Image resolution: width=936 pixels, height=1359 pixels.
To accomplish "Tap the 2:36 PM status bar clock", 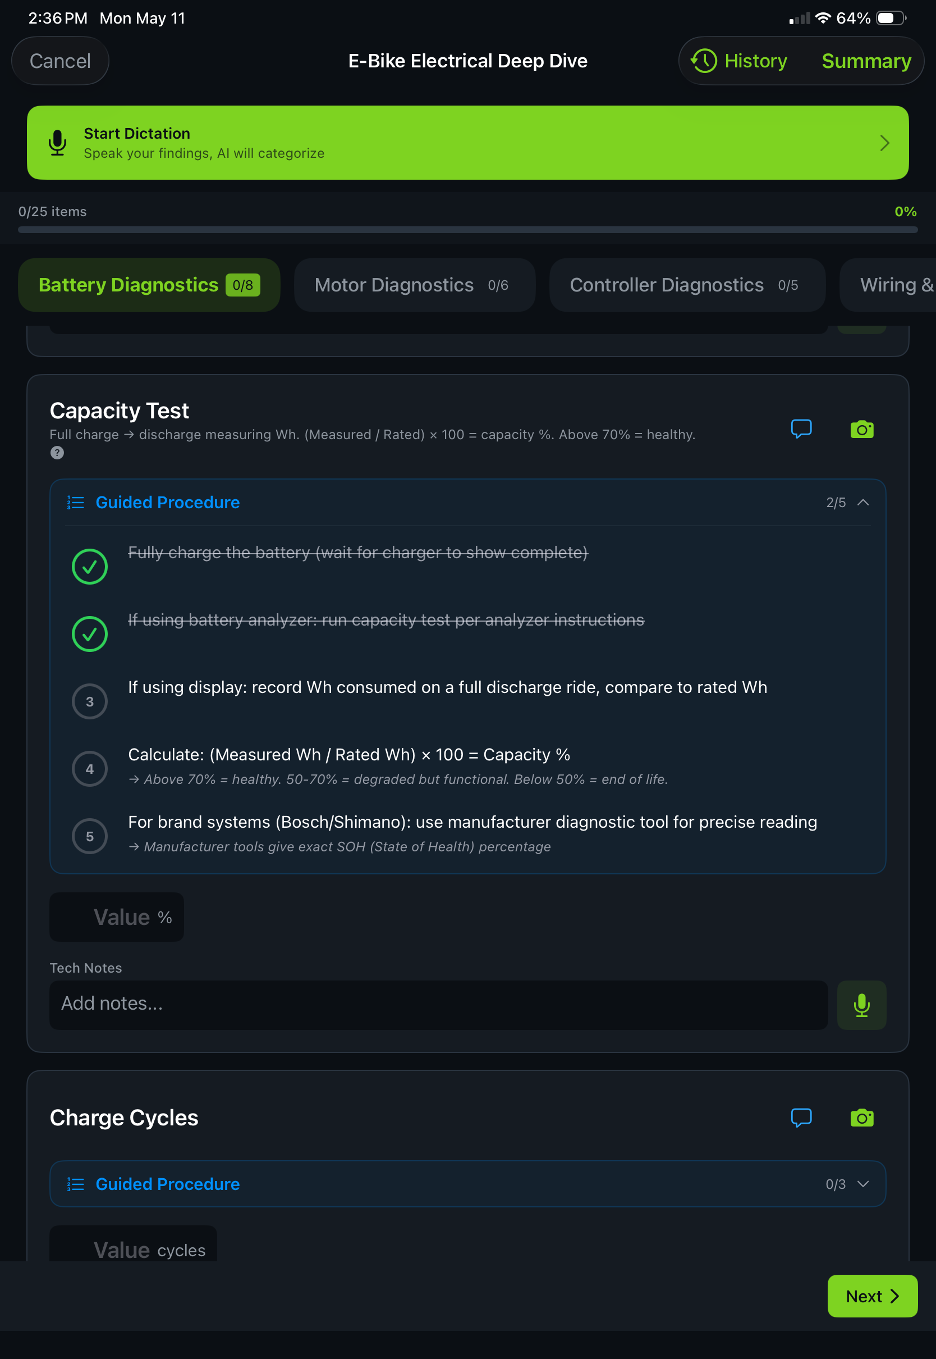I will tap(57, 18).
